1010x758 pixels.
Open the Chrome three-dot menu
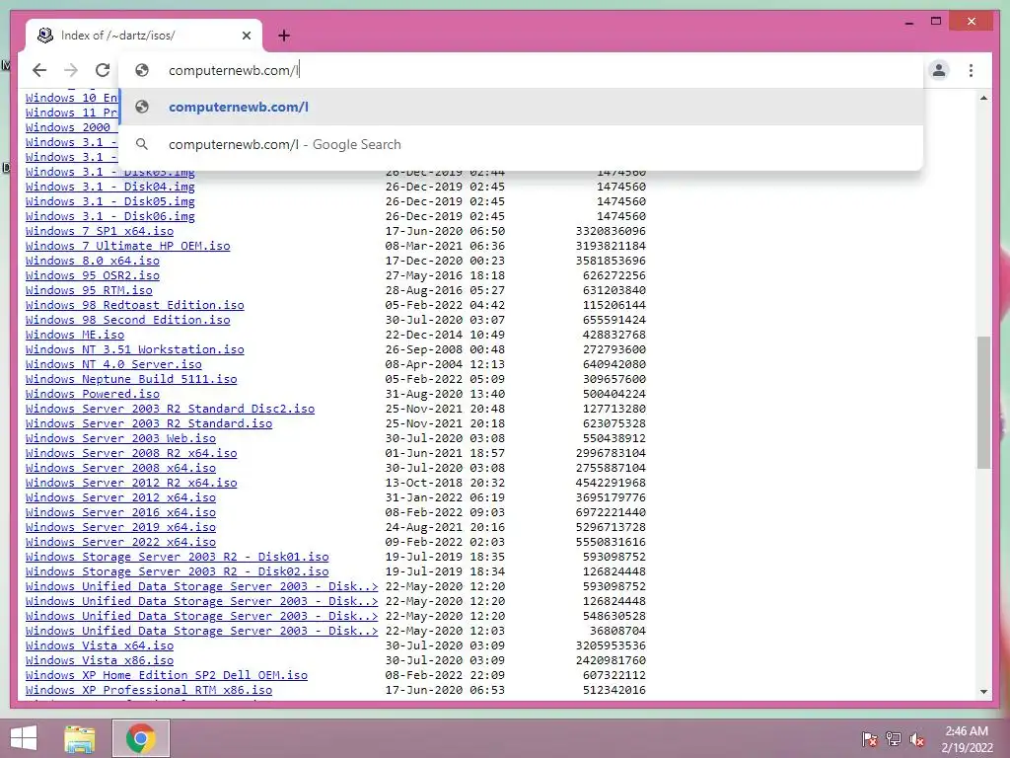point(971,70)
